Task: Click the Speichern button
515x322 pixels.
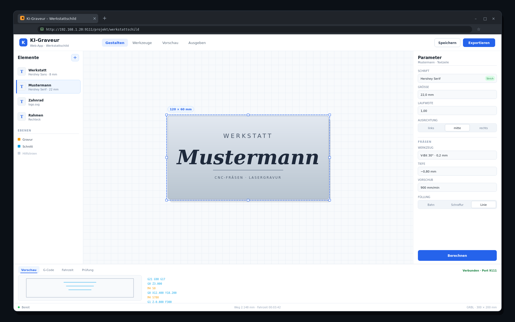Action: point(447,43)
